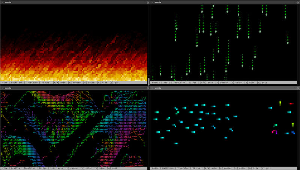Select the matrix pane's termflix title tab
The image size is (300, 170).
[x=158, y=3]
